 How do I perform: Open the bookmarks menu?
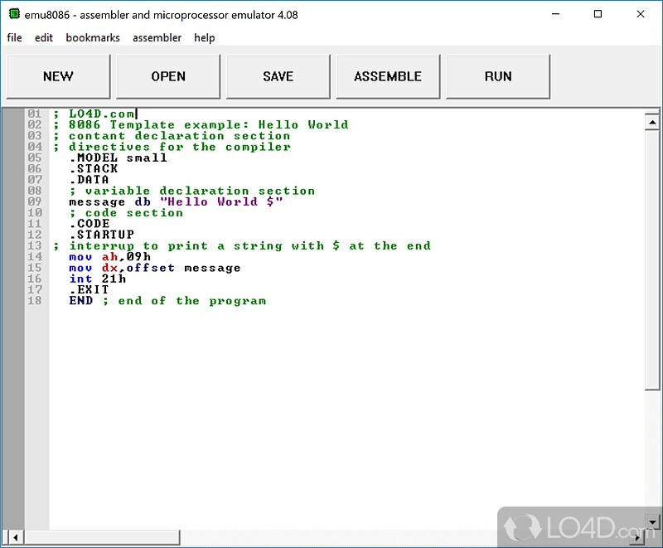coord(93,37)
